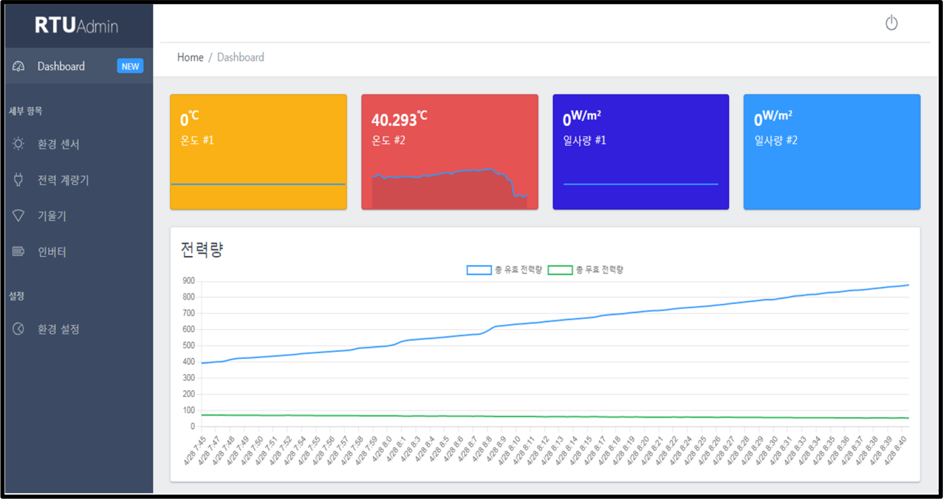Select 전력 계량기 in the sidebar

[63, 180]
